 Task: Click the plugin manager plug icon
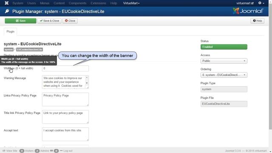tap(7, 11)
